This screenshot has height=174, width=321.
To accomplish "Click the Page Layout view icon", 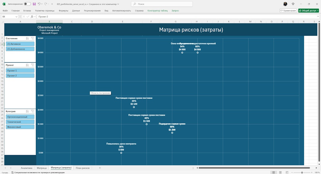I will point(280,172).
